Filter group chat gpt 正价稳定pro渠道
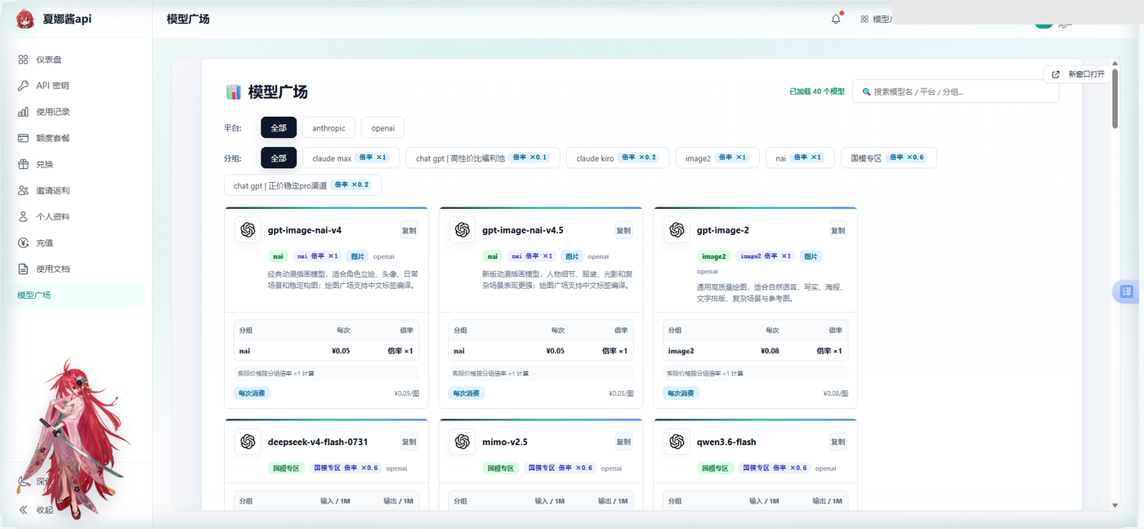1144x529 pixels. (302, 185)
